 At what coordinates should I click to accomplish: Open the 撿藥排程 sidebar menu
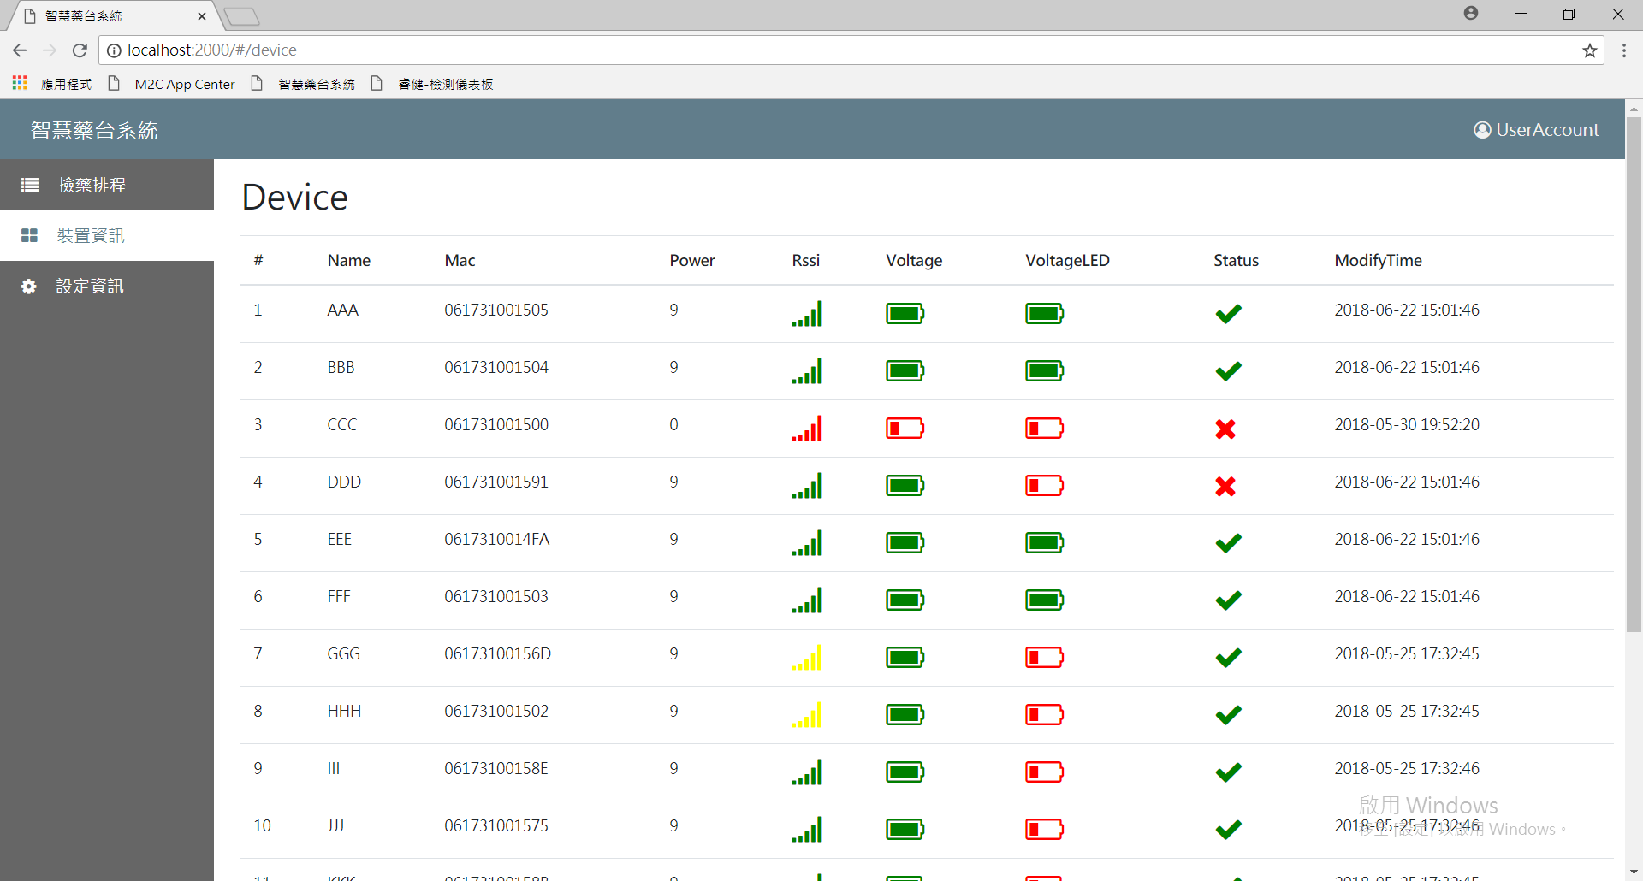click(107, 185)
